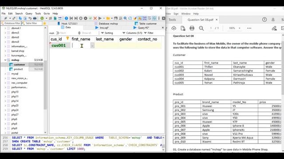Click the small button in first_name cell editor
Viewport: 284px width, 159px height.
(x=92, y=45)
